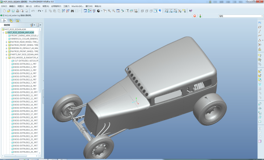The height and width of the screenshot is (160, 264).
Task: Select the Datum Curve tool in the right toolbar
Action: 260,36
